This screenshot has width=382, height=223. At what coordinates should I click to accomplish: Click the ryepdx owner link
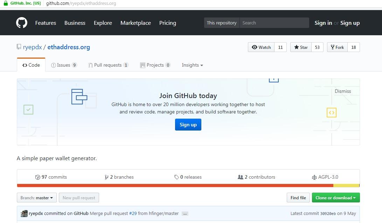pos(33,47)
